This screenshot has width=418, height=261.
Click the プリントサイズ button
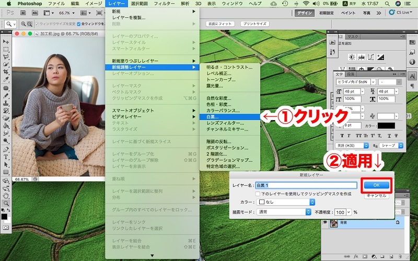tap(254, 23)
